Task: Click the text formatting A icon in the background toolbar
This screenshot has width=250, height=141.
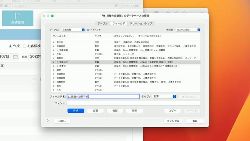Action: 116,5
